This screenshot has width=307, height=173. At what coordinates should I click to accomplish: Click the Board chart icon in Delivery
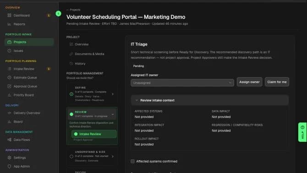click(x=9, y=122)
